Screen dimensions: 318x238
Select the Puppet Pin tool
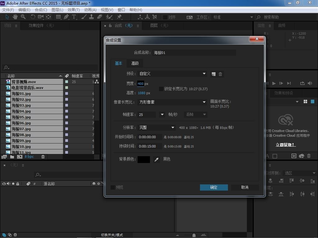point(119,17)
